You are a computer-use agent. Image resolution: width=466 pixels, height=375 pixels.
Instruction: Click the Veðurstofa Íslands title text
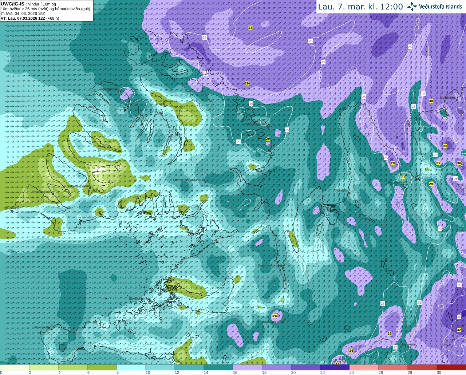pos(441,7)
